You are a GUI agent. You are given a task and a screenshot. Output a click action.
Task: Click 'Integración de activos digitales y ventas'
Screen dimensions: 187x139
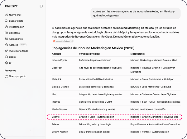pos(101,94)
